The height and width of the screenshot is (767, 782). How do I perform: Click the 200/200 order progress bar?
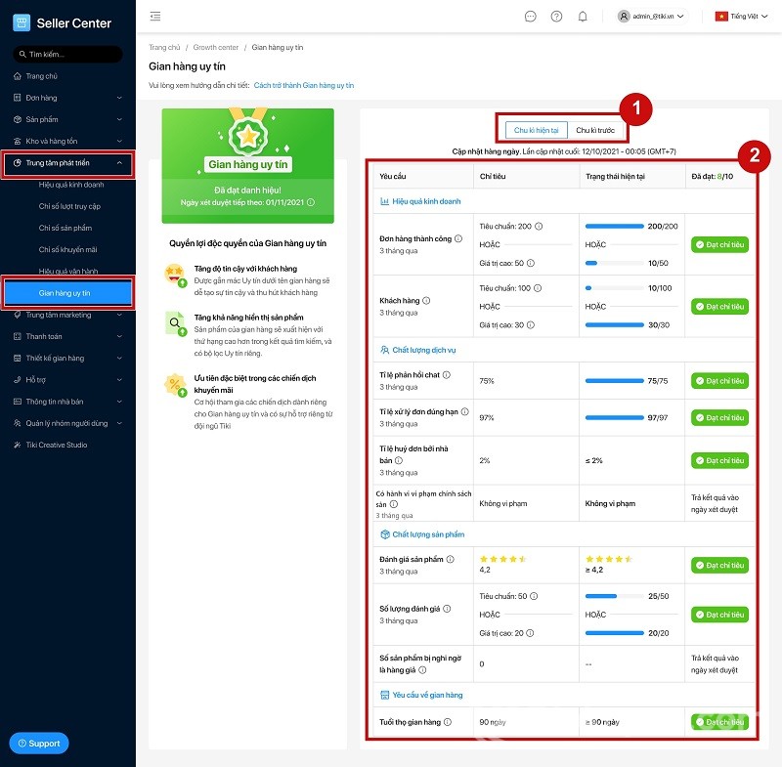coord(615,227)
